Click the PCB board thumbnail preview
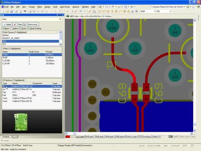 pyautogui.click(x=21, y=122)
